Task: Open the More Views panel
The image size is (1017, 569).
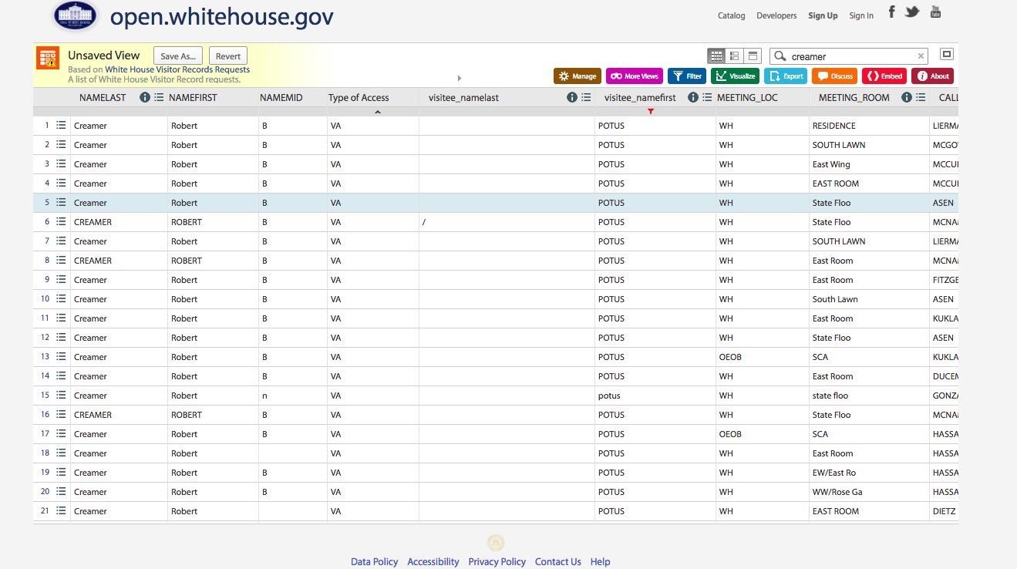Action: tap(635, 76)
